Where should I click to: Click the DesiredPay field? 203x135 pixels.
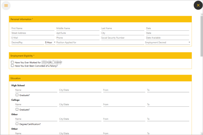[28, 43]
